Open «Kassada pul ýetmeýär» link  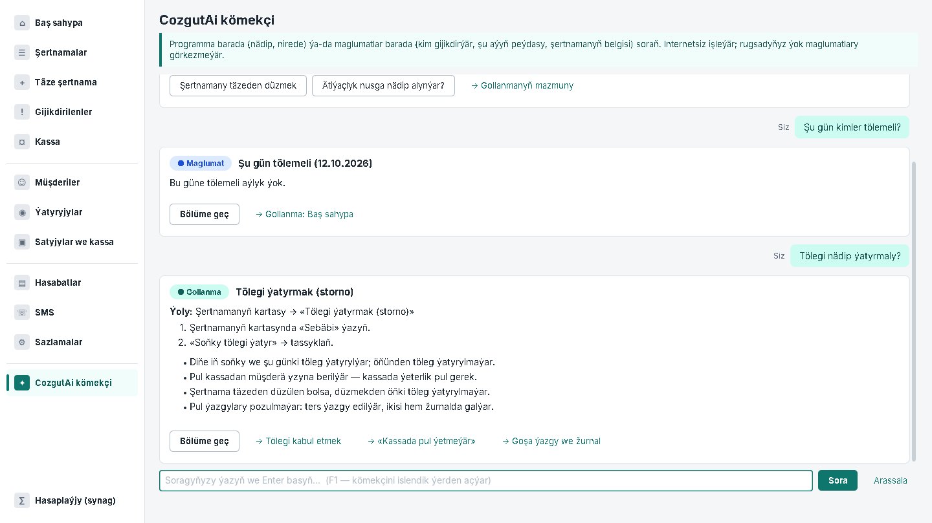click(421, 441)
